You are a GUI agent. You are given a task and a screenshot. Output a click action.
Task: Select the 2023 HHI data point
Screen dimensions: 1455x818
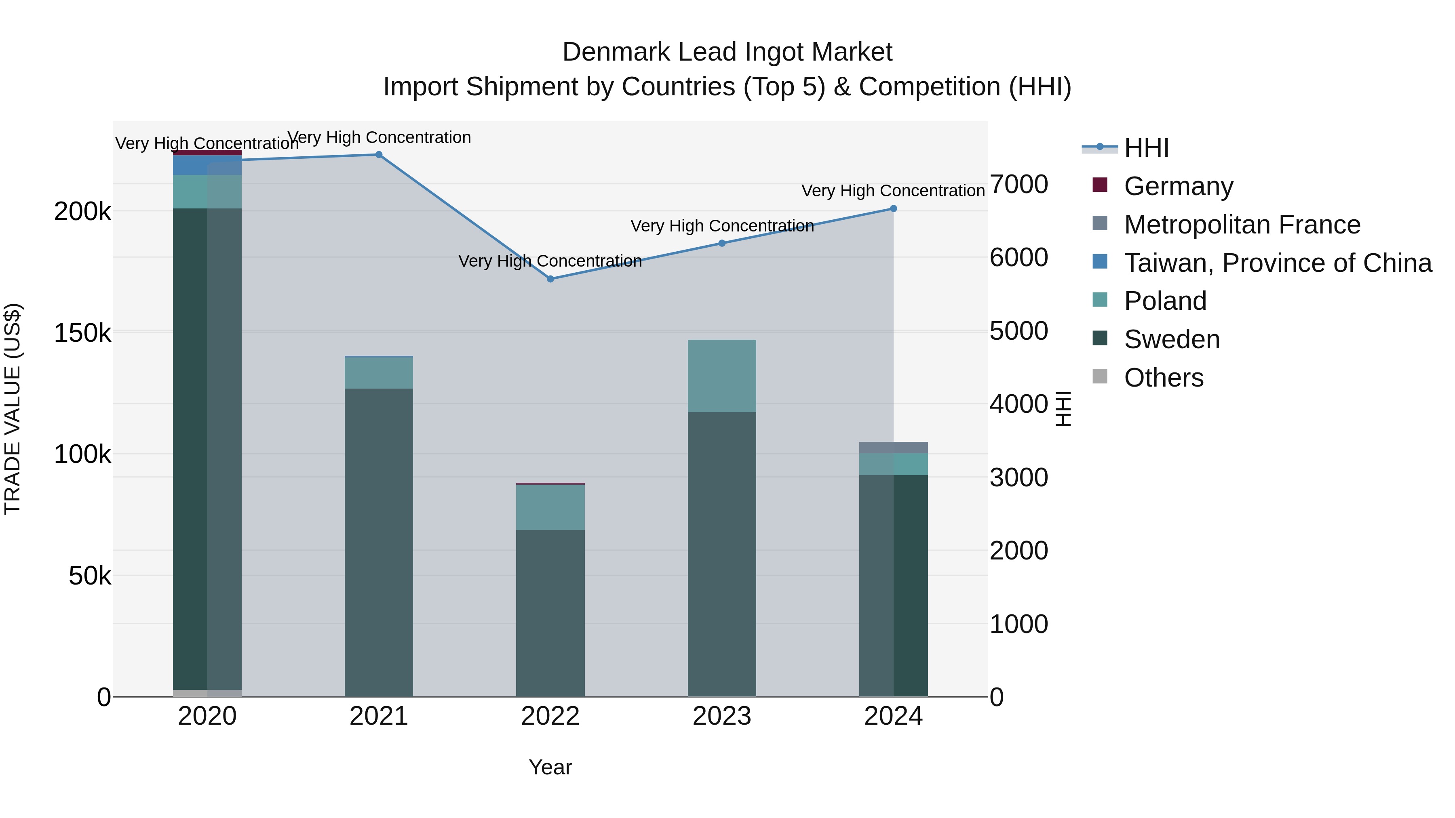coord(722,243)
